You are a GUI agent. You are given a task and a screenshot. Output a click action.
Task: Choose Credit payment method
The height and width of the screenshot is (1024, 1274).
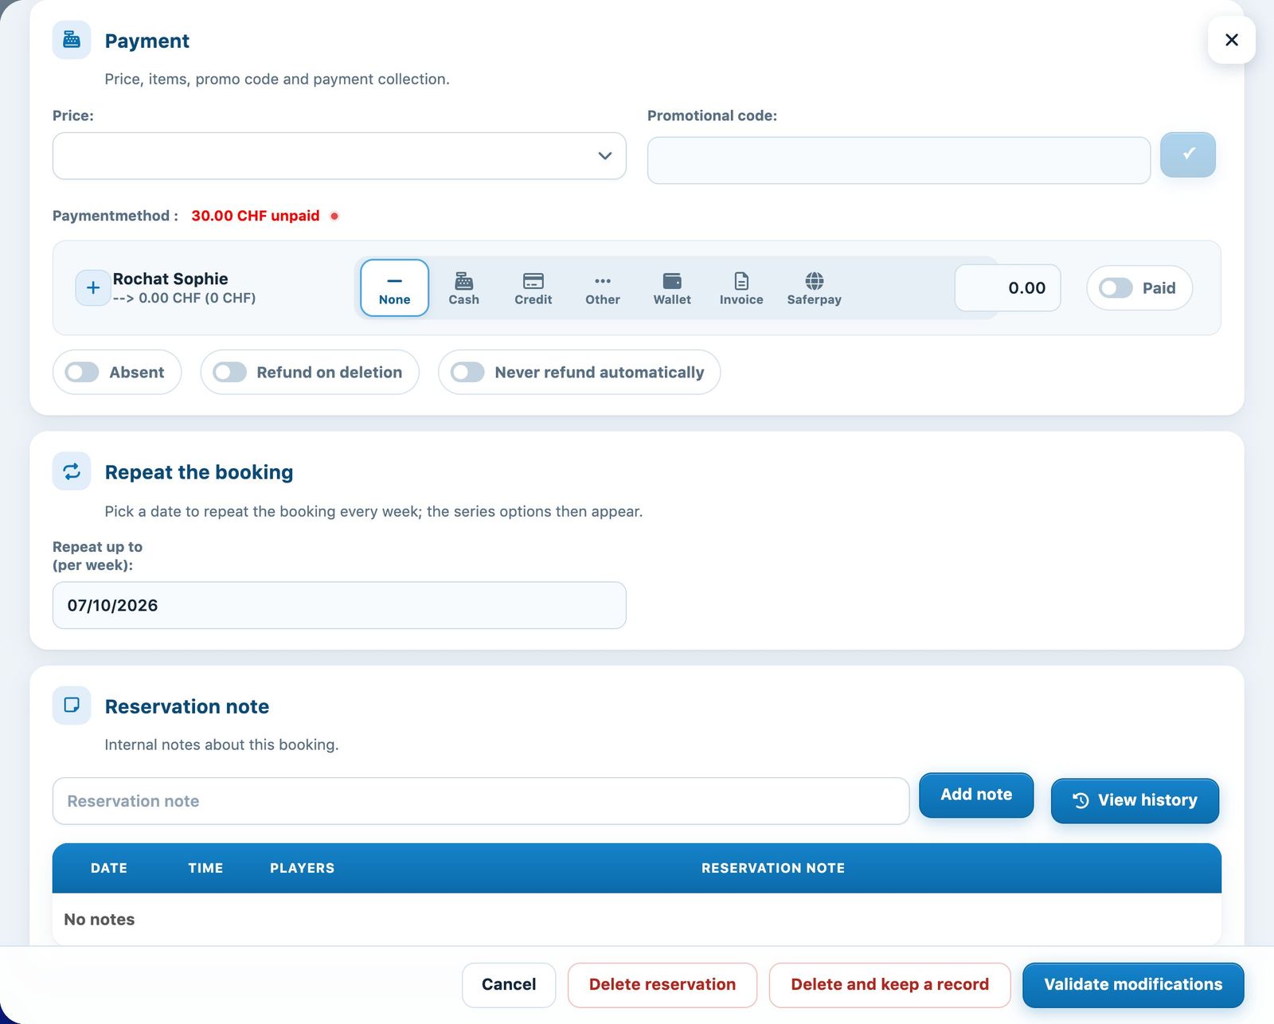click(x=533, y=288)
